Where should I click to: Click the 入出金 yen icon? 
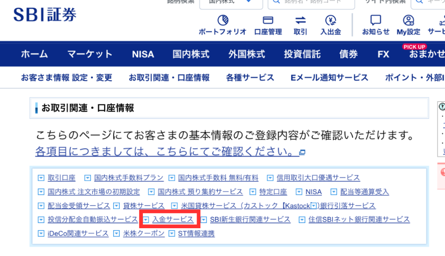click(330, 21)
